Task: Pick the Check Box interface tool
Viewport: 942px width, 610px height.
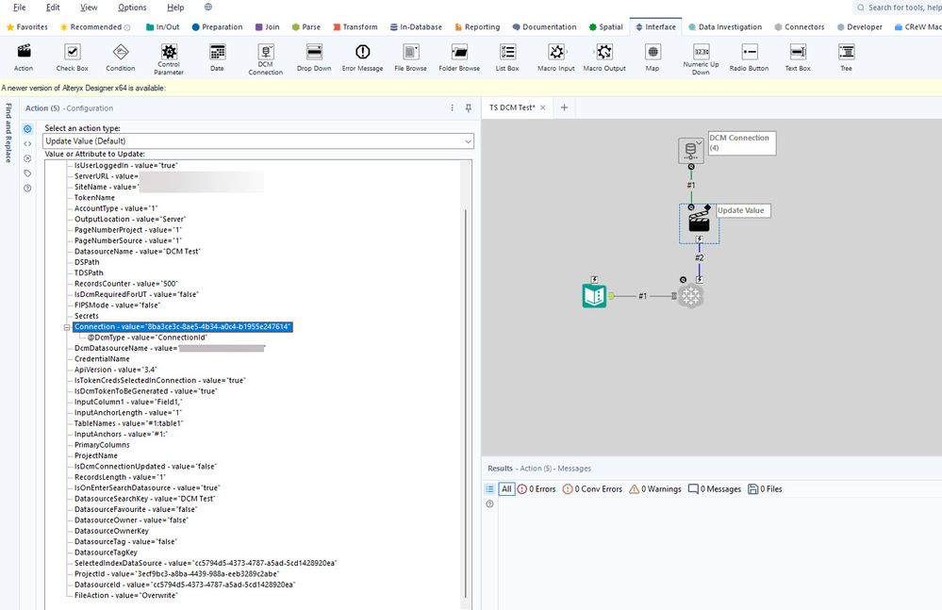Action: coord(72,57)
